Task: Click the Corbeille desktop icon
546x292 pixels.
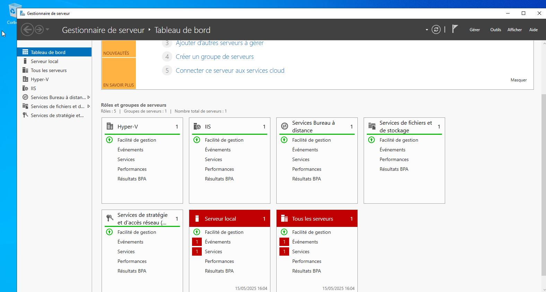Action: (x=12, y=14)
